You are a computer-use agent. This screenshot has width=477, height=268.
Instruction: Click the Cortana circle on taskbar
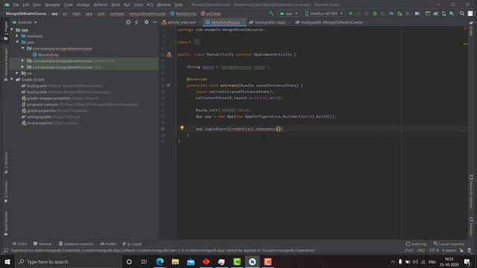(129, 261)
